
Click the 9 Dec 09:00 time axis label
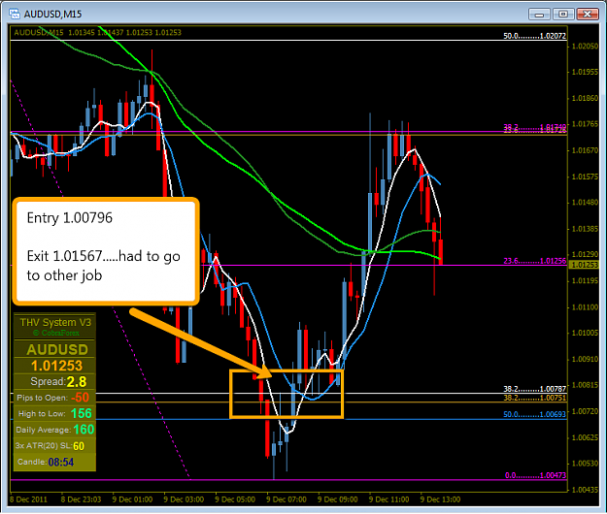click(x=338, y=499)
